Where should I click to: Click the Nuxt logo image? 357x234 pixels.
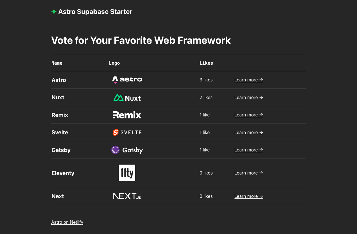(127, 98)
